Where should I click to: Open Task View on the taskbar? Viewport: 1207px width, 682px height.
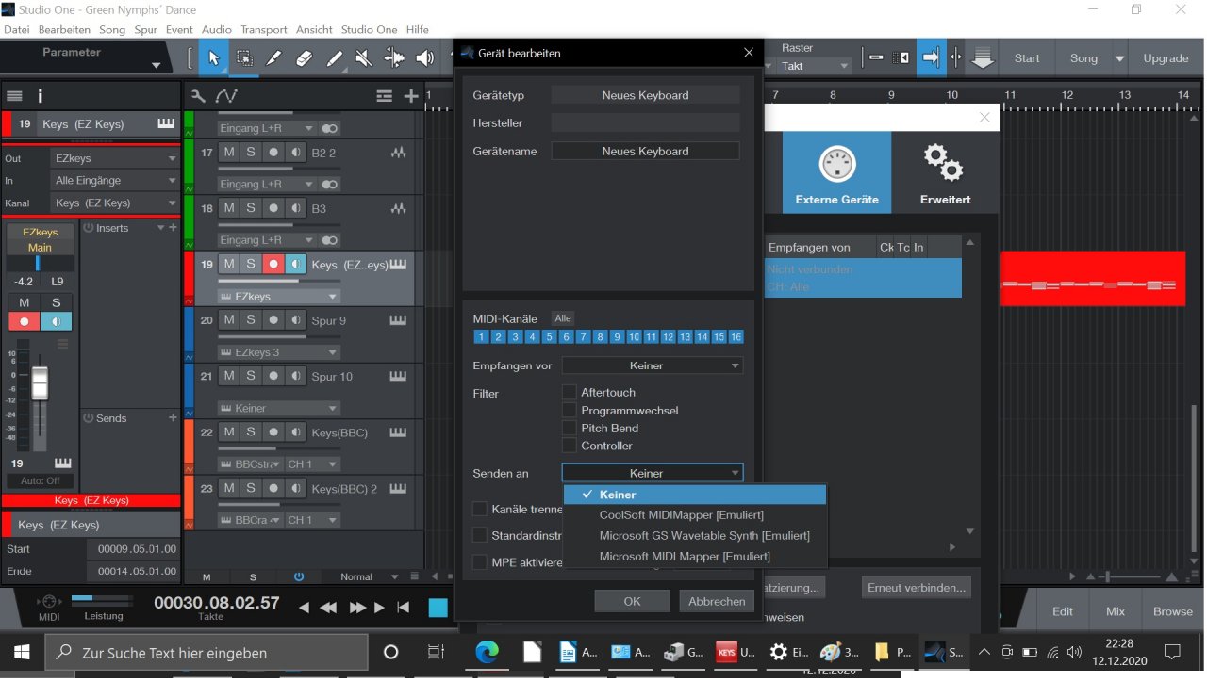click(436, 652)
